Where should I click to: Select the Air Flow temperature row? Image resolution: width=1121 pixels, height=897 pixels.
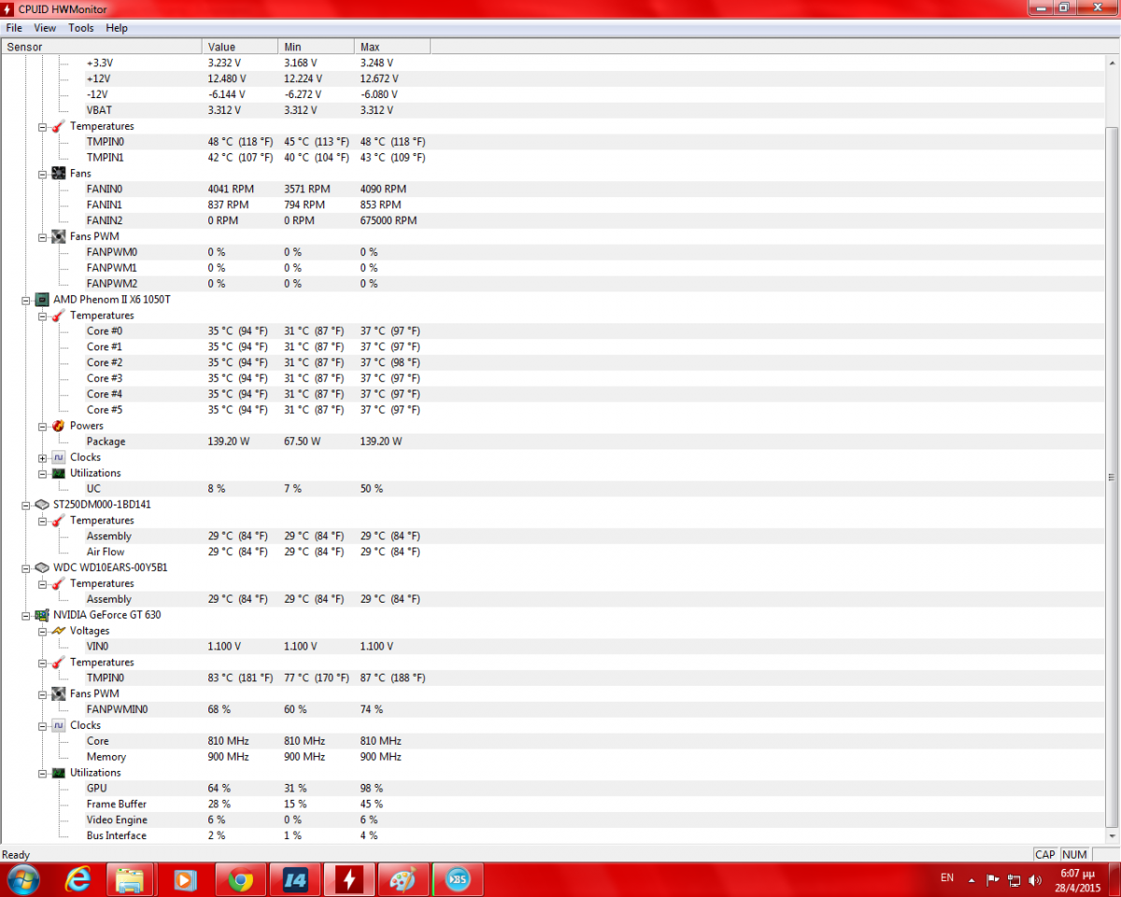coord(552,552)
